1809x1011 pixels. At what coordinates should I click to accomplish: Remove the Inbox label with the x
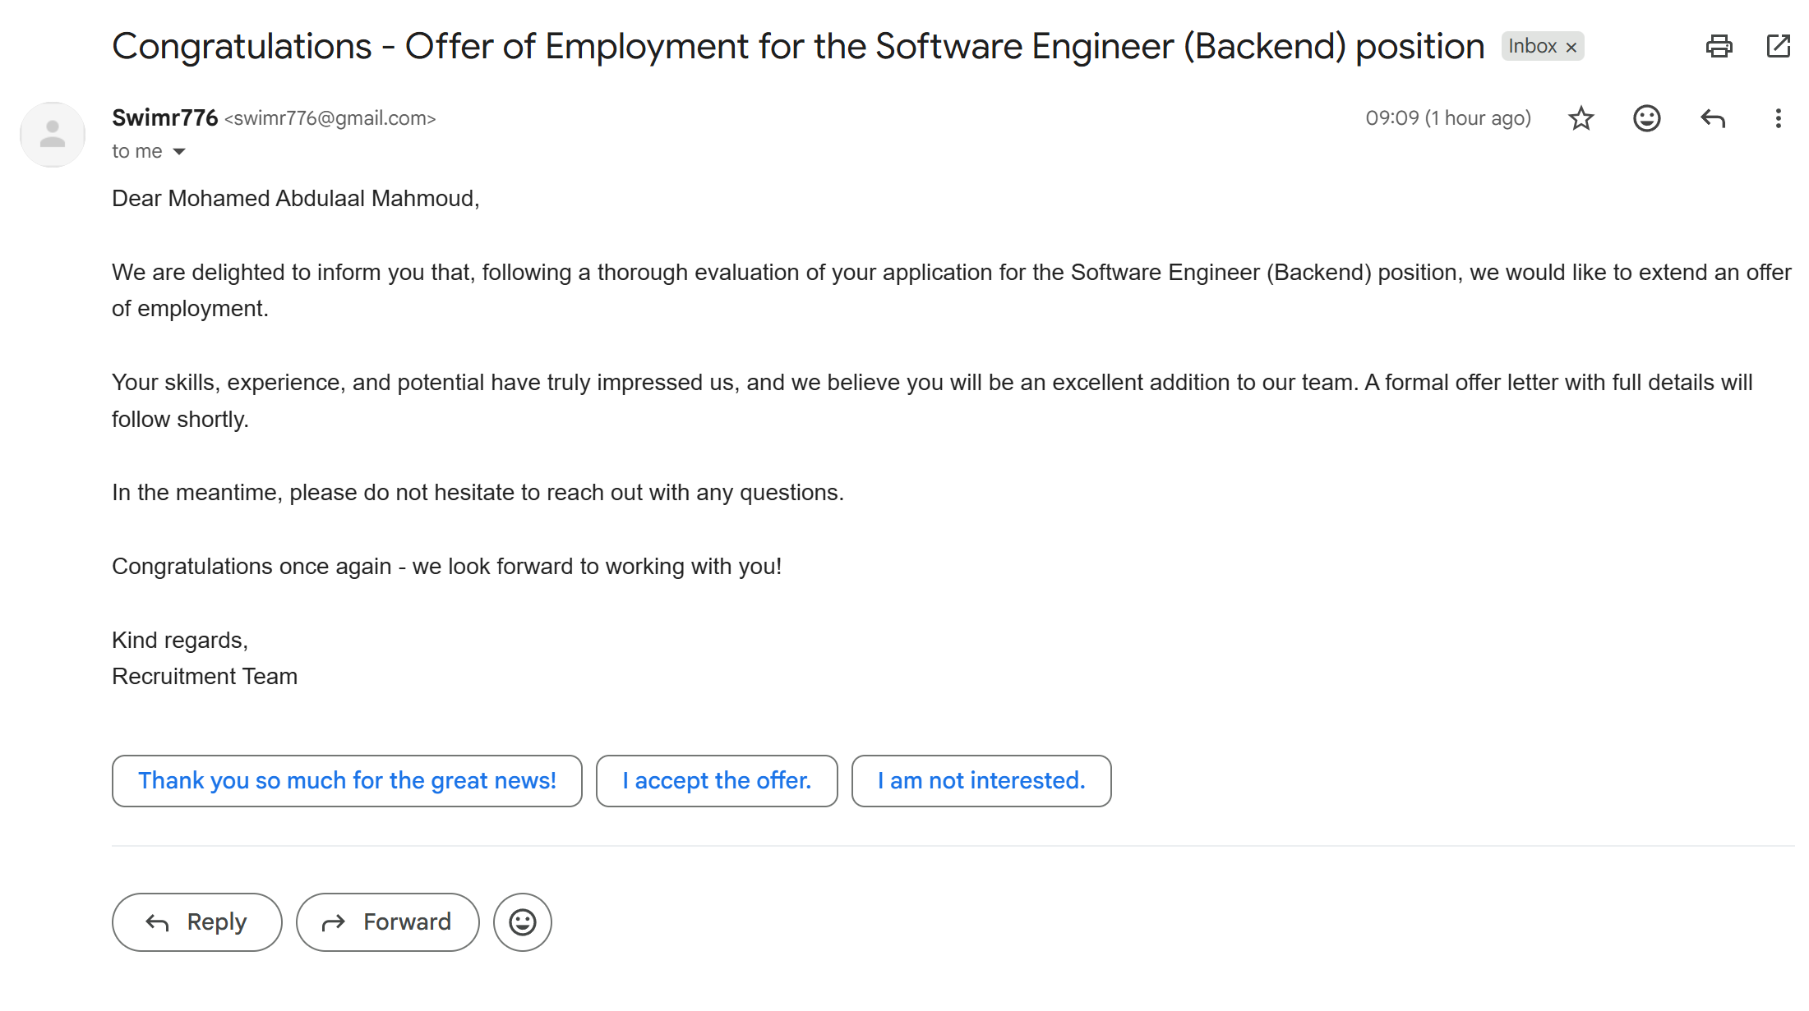(1571, 48)
